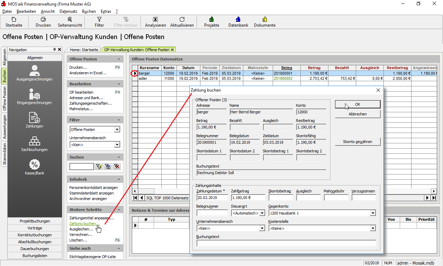443x266 pixels.
Task: Close the Zahlung buchen dialog
Action: point(378,90)
